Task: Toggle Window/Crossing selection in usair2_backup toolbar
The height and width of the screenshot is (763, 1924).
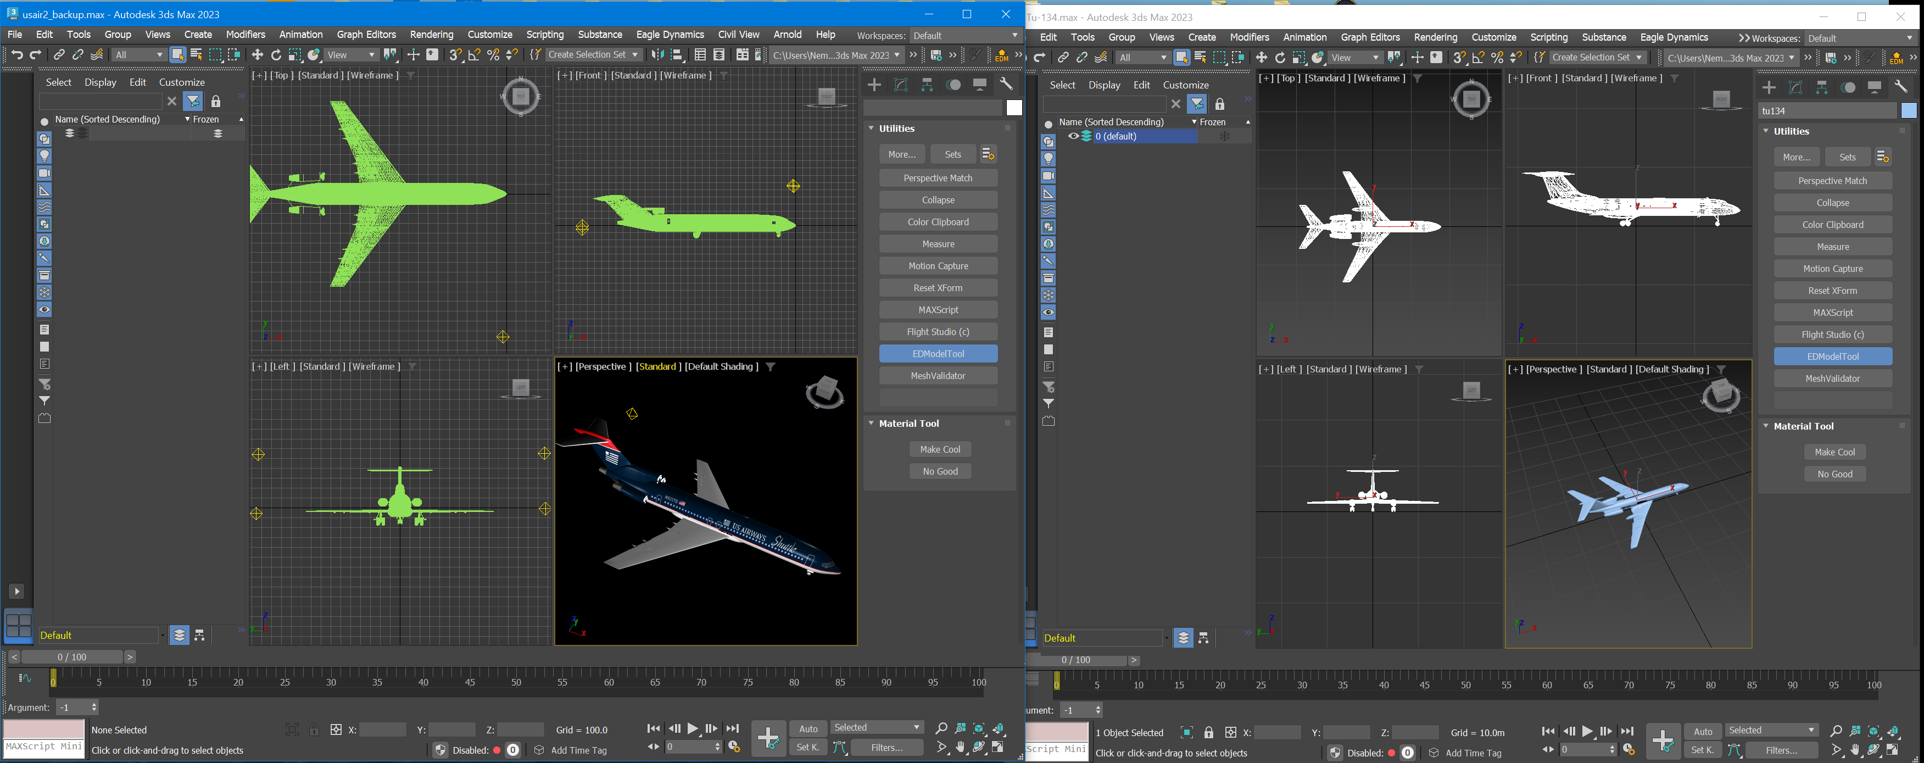Action: click(234, 54)
